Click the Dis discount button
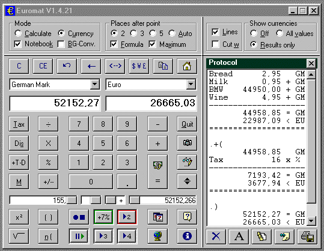 click(19, 143)
